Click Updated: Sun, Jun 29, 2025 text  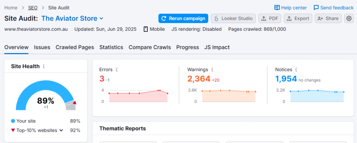pos(105,29)
